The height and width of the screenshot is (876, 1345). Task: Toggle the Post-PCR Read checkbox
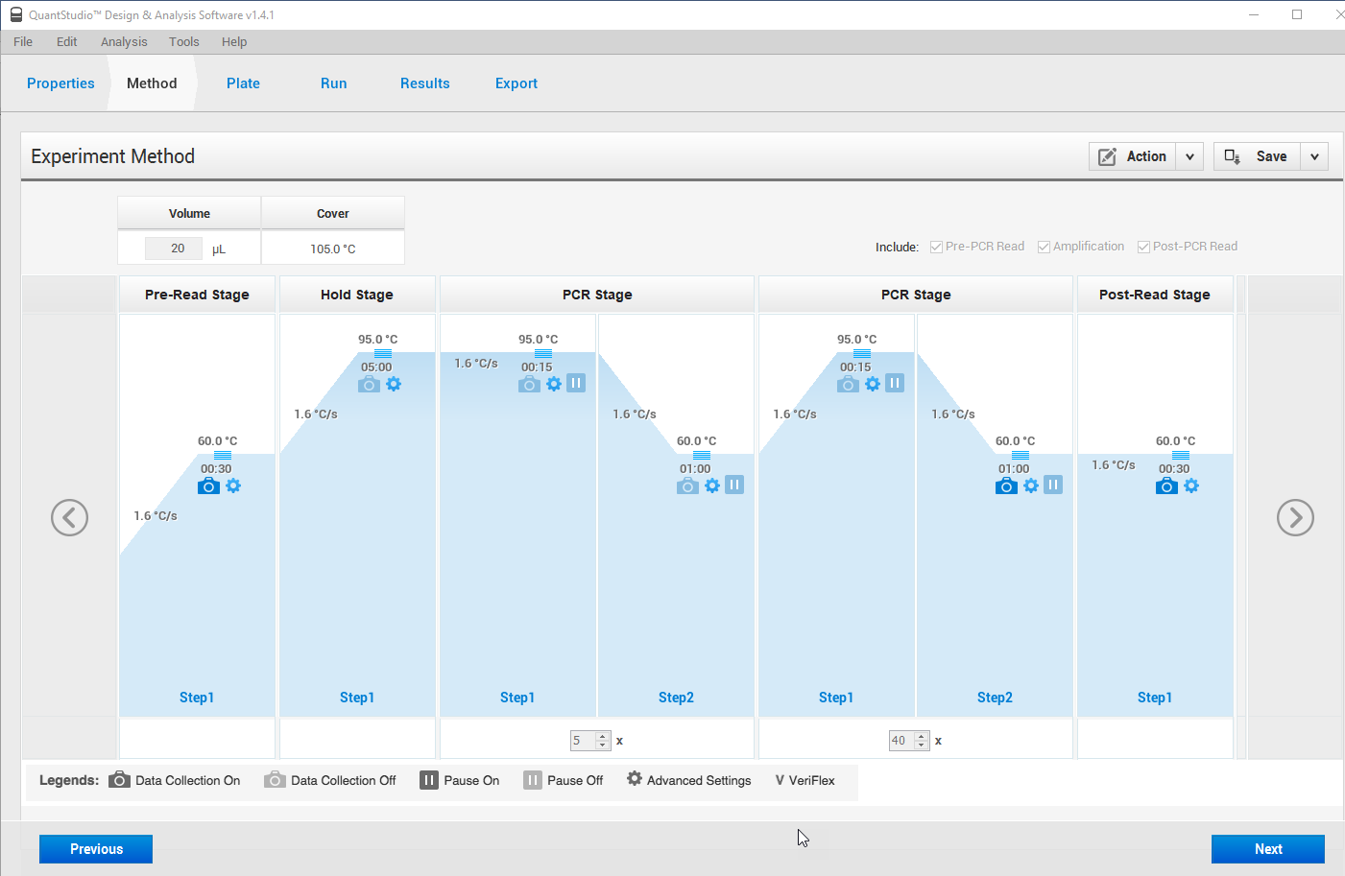coord(1143,248)
